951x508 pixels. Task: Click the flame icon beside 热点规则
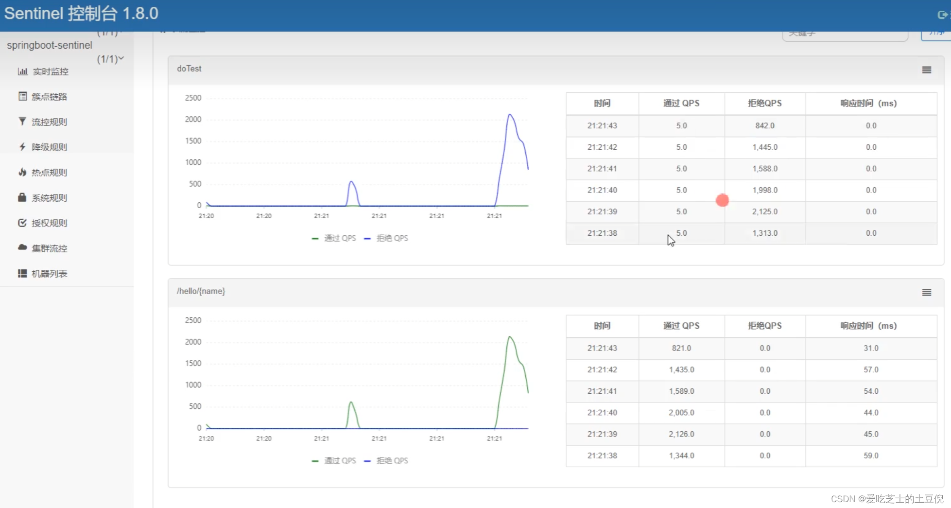click(22, 172)
